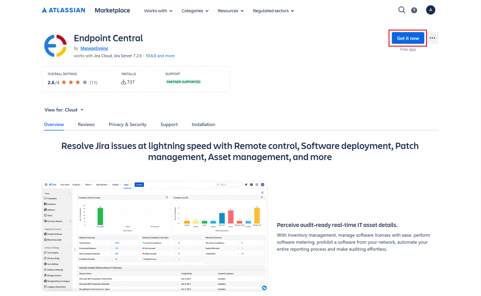The height and width of the screenshot is (296, 481).
Task: Click the 'and more' compatibility link
Action: click(166, 56)
